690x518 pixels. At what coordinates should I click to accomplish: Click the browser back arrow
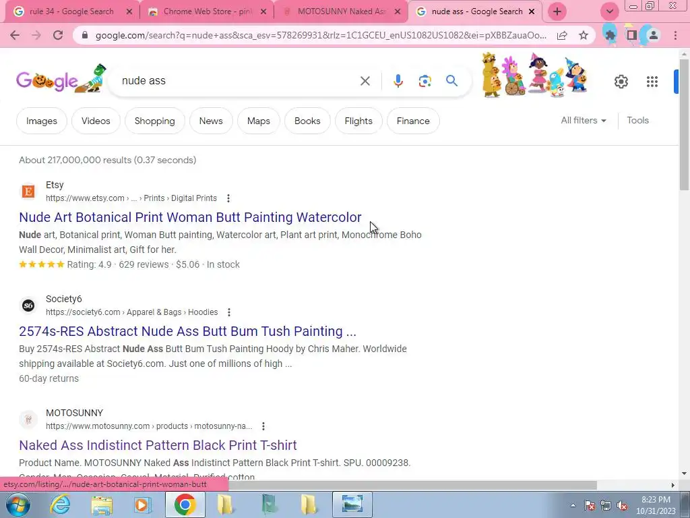[x=15, y=35]
